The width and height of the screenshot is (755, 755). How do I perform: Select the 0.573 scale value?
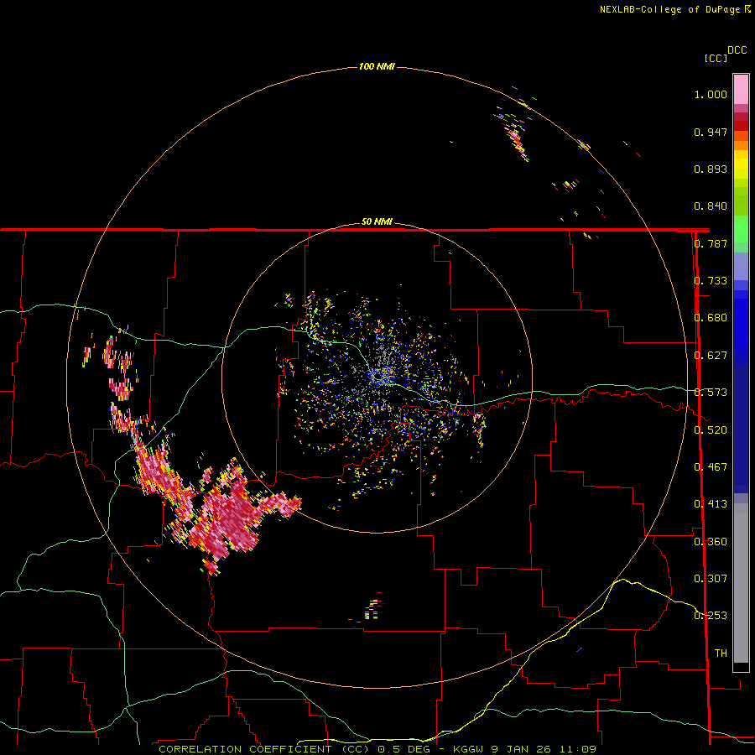(711, 393)
